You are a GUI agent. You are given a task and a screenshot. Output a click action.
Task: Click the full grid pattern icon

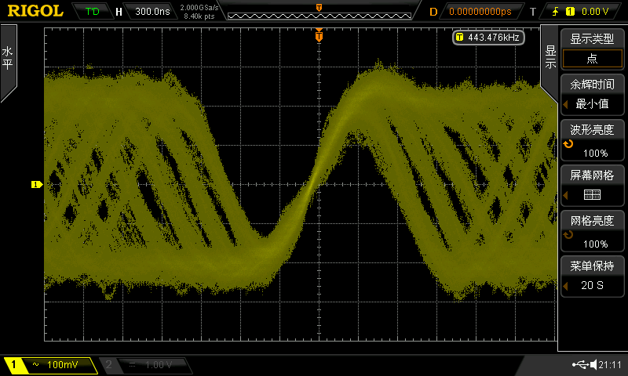click(592, 194)
